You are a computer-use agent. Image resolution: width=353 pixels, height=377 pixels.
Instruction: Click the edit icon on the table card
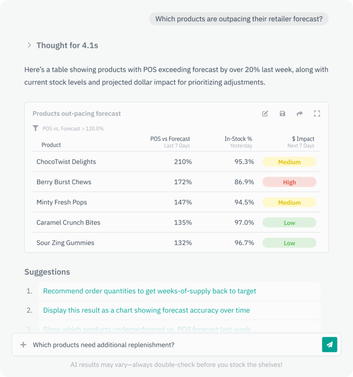(265, 113)
